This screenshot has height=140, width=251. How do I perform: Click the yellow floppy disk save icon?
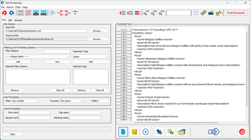[x=134, y=132]
